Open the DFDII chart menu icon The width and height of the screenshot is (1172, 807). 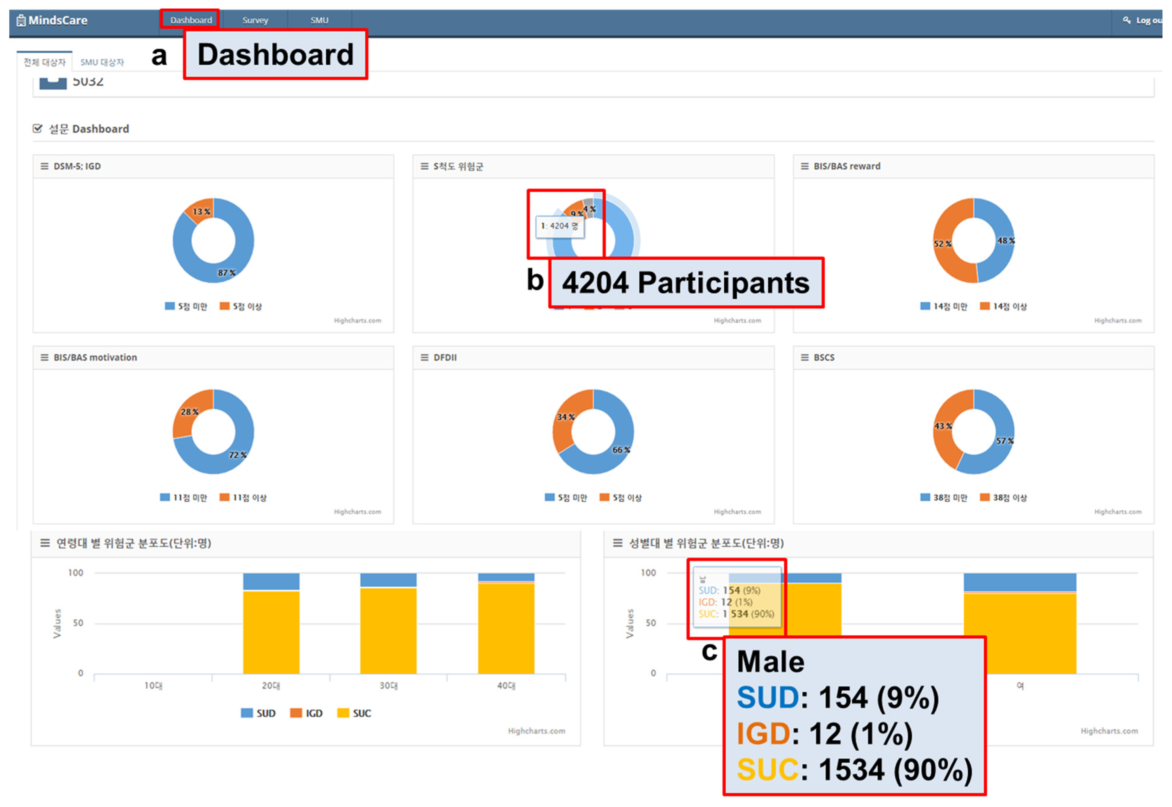424,358
